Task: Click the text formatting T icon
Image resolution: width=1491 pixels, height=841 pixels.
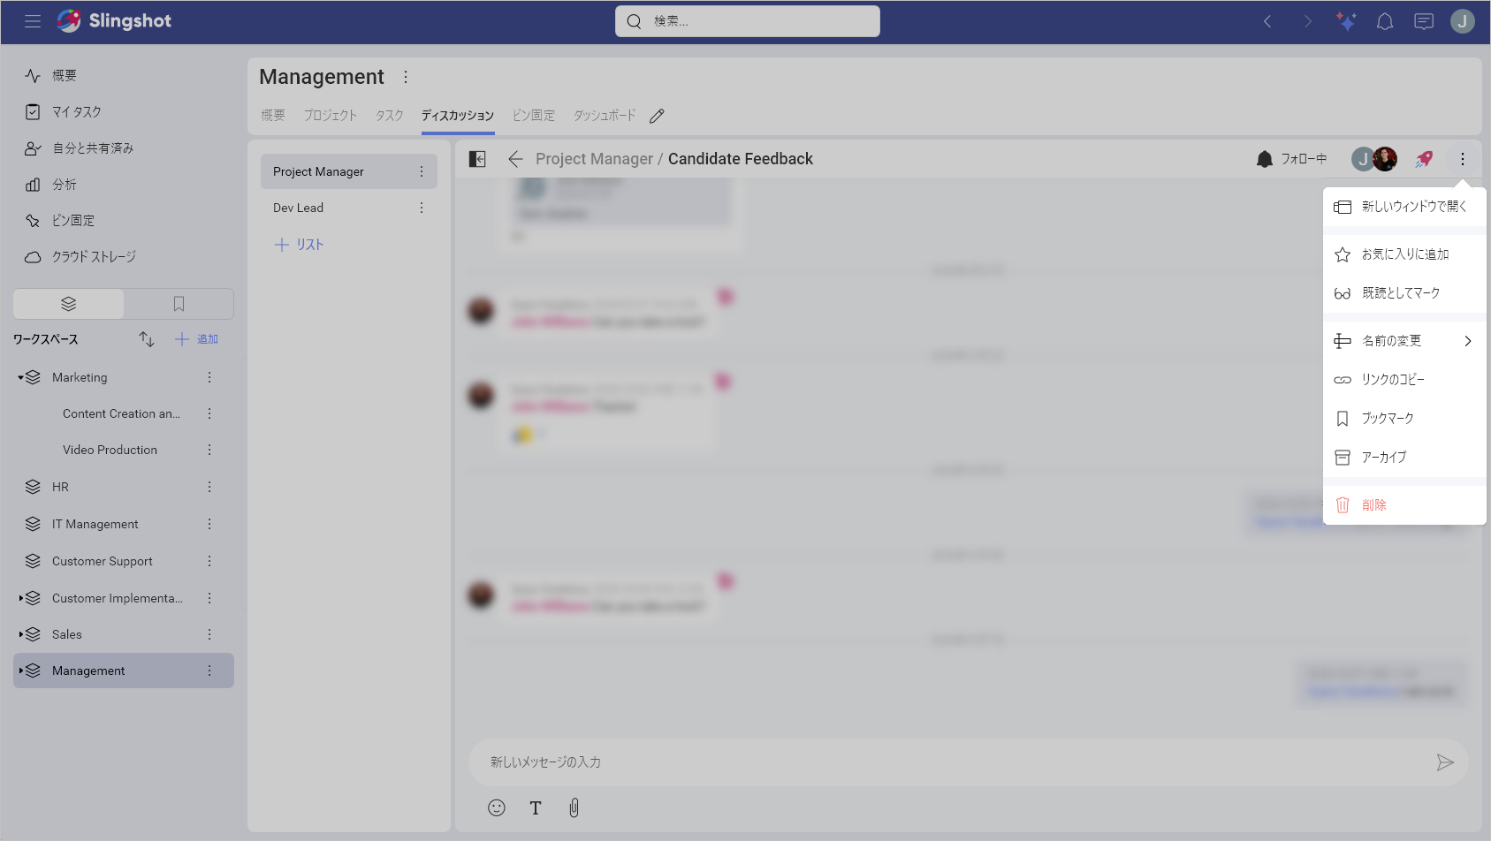Action: (536, 807)
